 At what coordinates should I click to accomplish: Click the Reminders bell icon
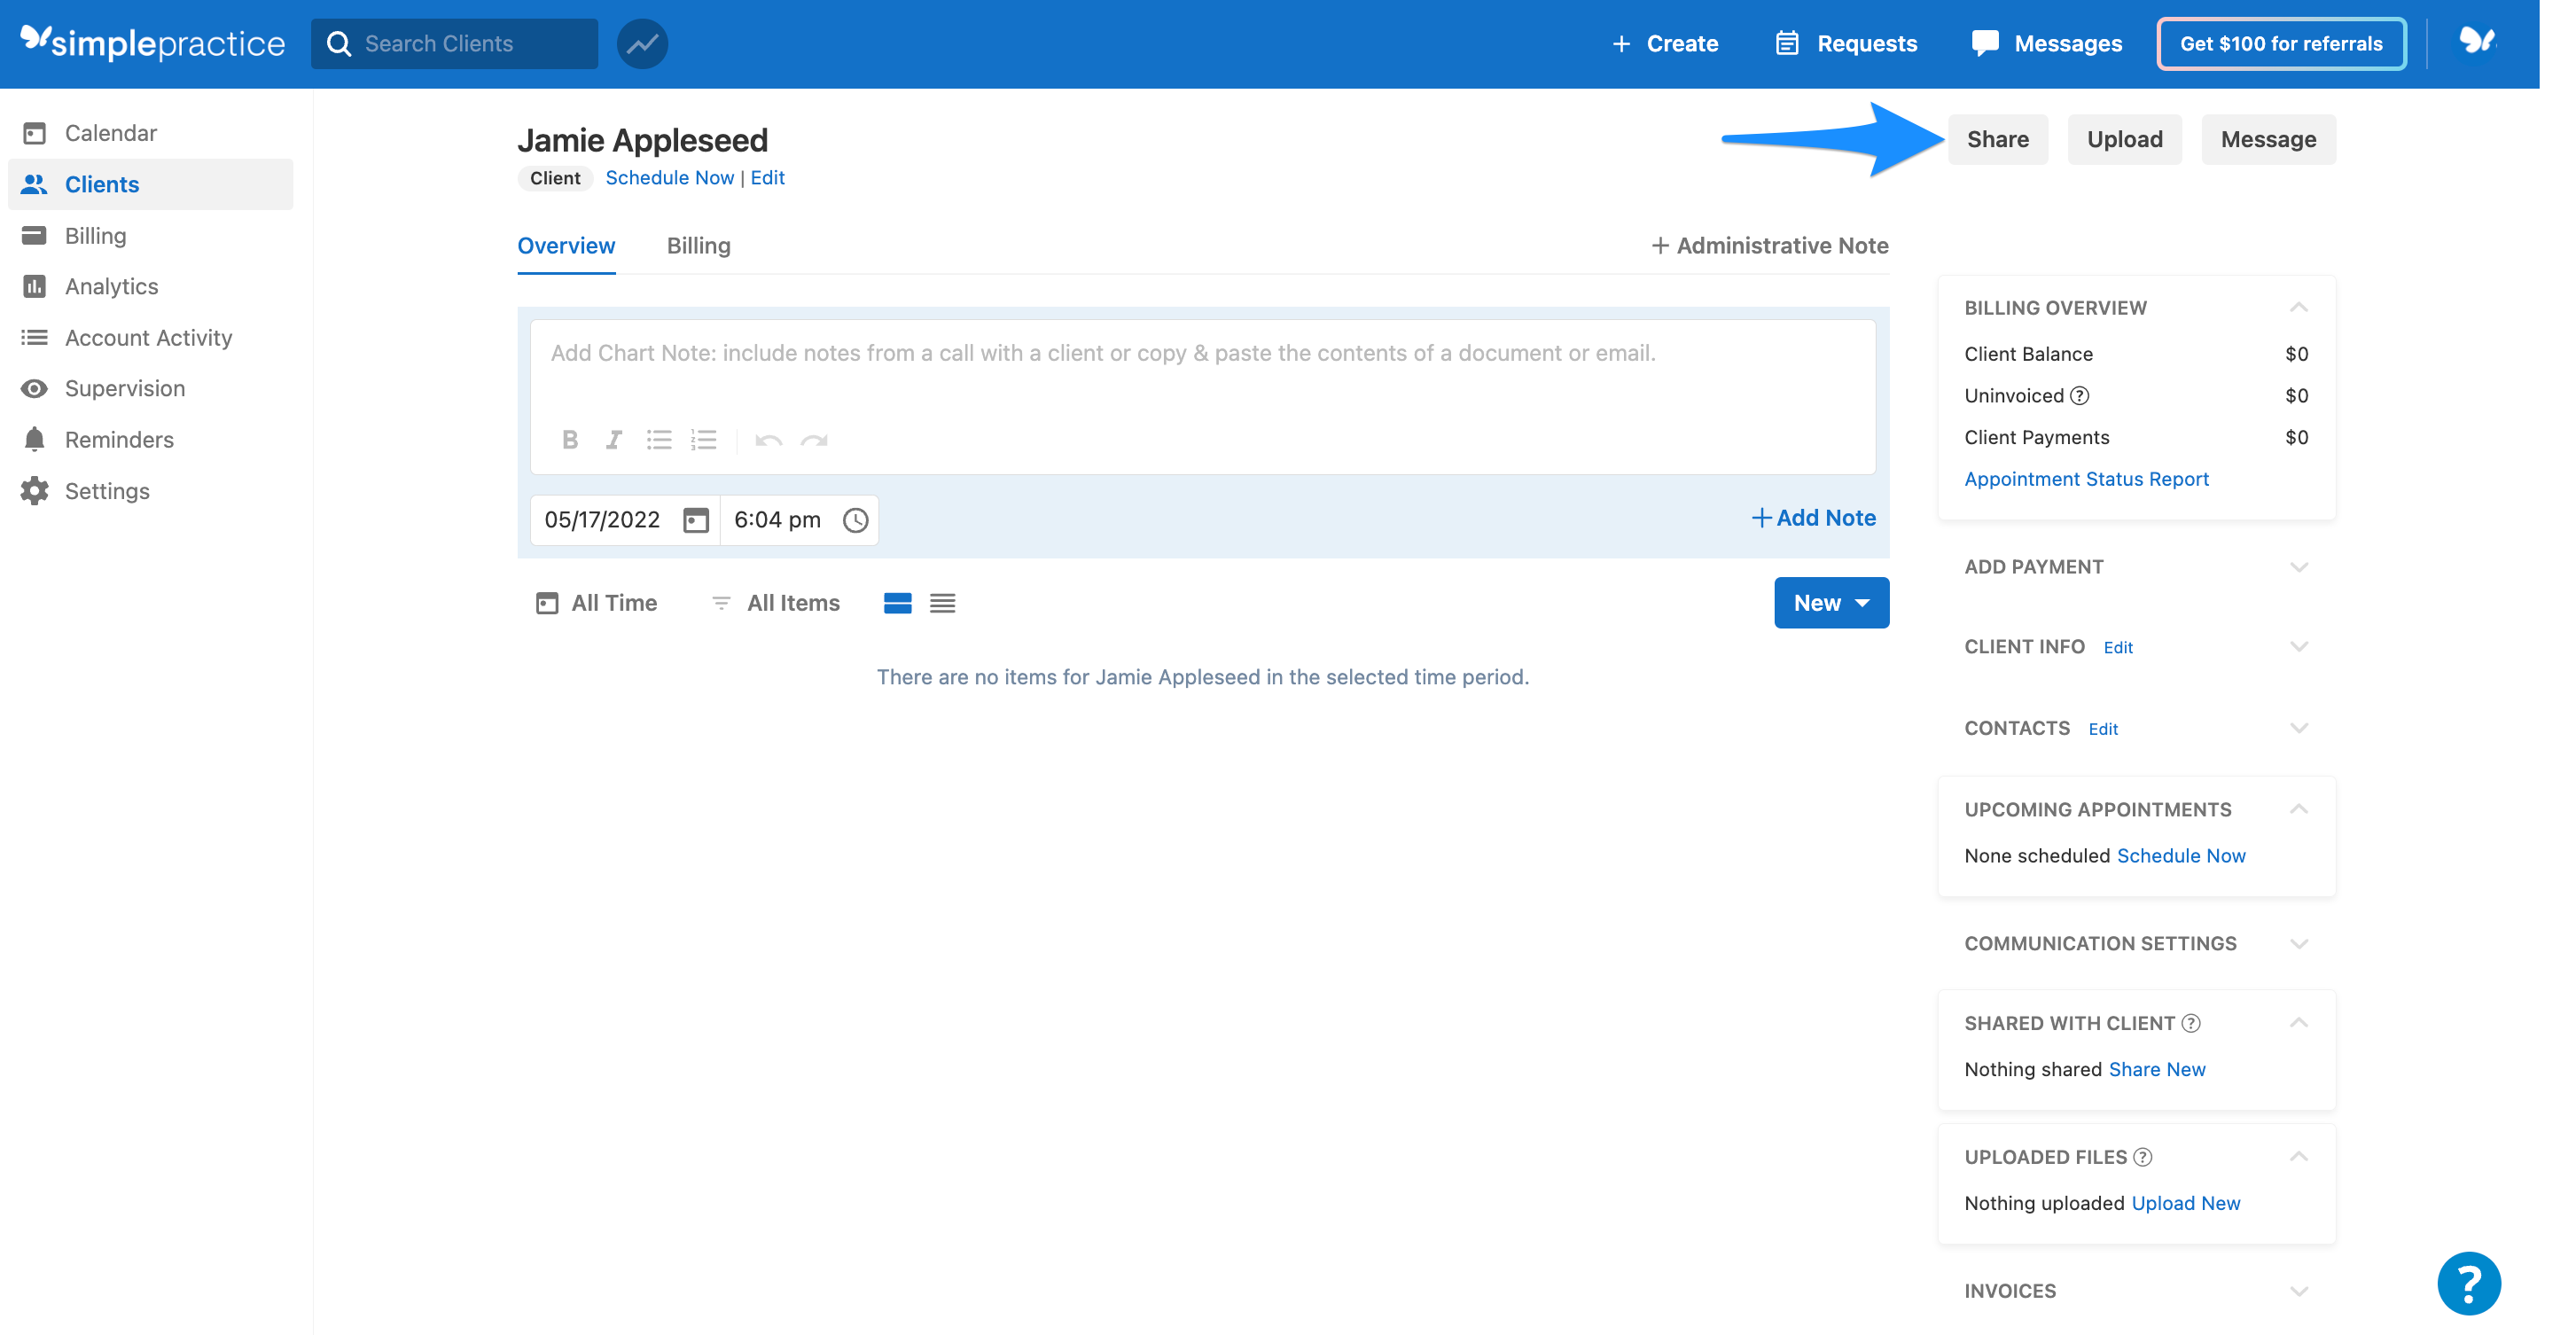click(34, 439)
